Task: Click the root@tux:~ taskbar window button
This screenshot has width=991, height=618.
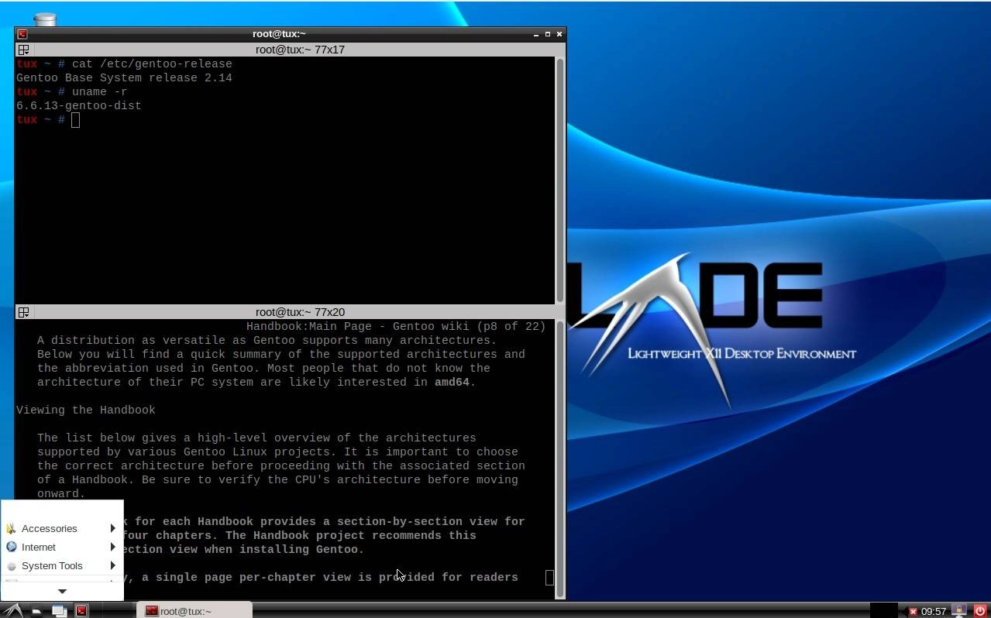Action: (194, 611)
